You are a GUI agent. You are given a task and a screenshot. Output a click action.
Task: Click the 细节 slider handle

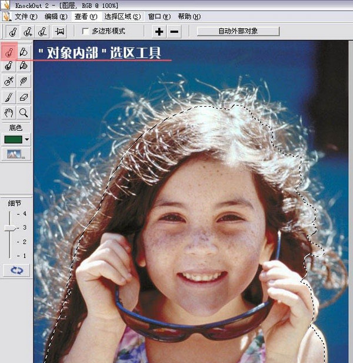10,228
